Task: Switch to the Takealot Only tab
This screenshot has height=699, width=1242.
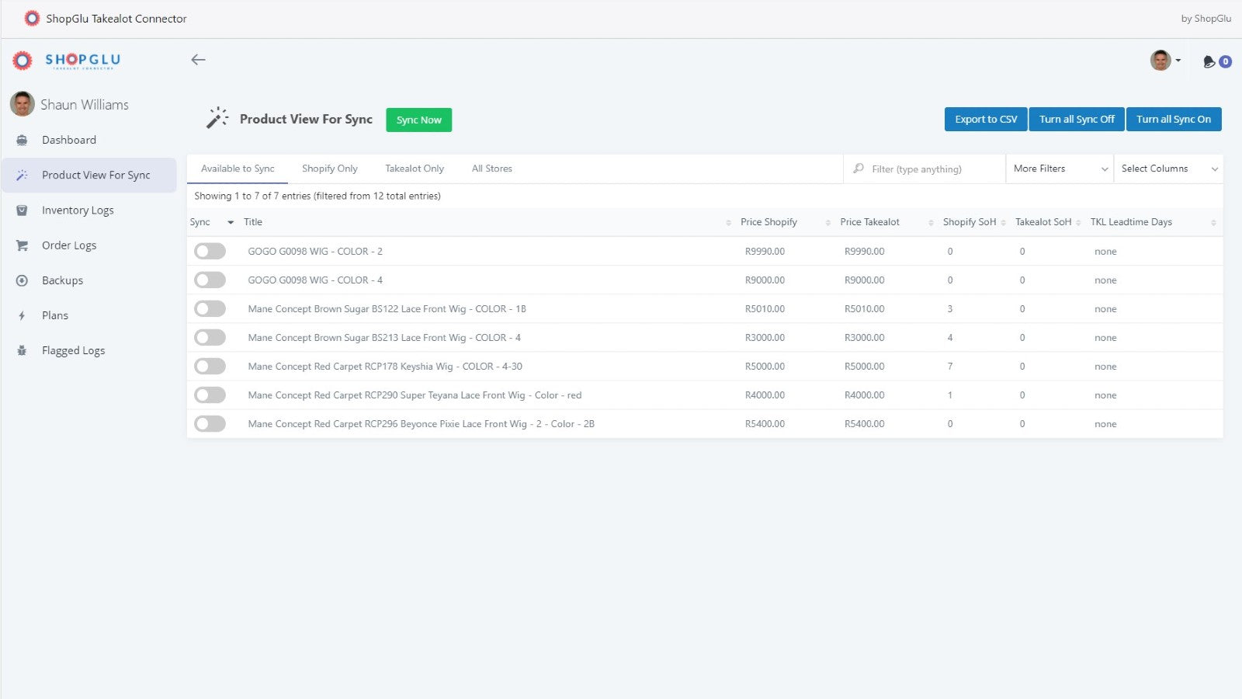Action: coord(415,169)
